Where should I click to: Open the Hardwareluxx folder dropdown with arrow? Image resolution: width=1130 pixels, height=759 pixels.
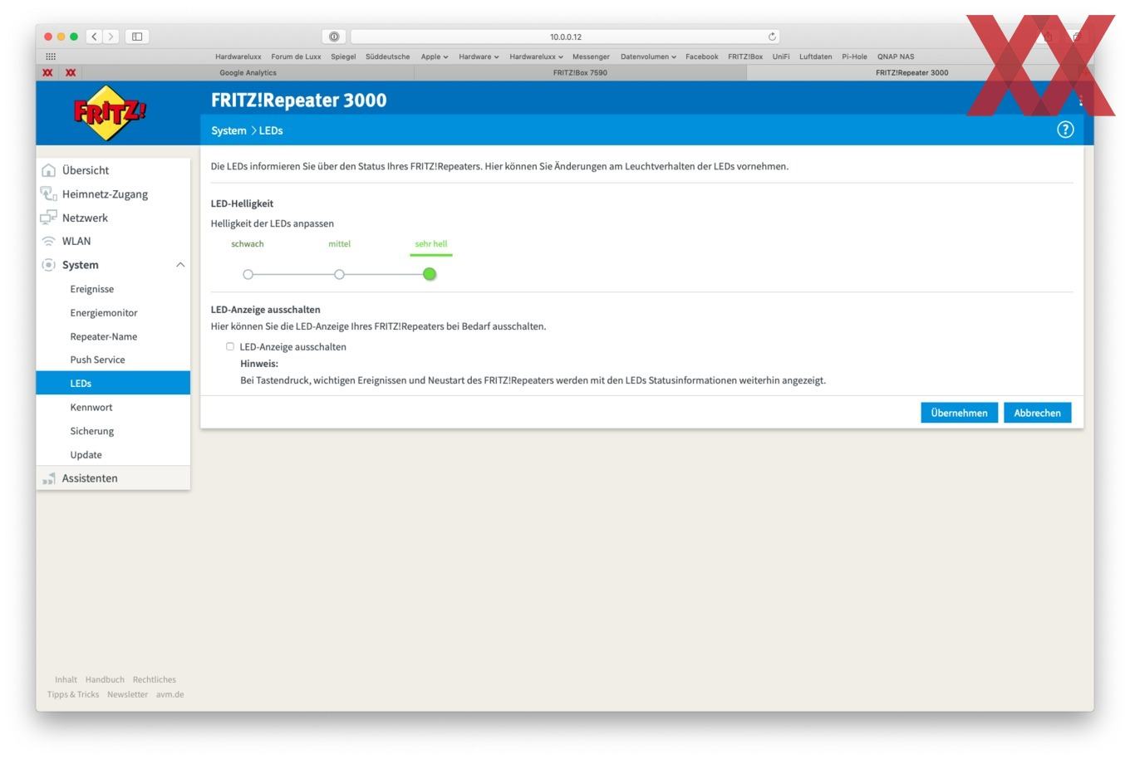click(x=536, y=56)
